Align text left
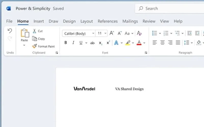The image size is (204, 127). [155, 42]
